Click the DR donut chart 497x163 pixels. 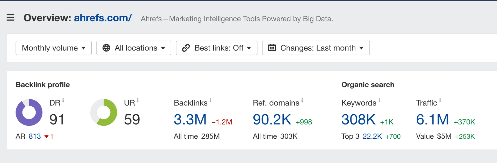click(x=29, y=112)
